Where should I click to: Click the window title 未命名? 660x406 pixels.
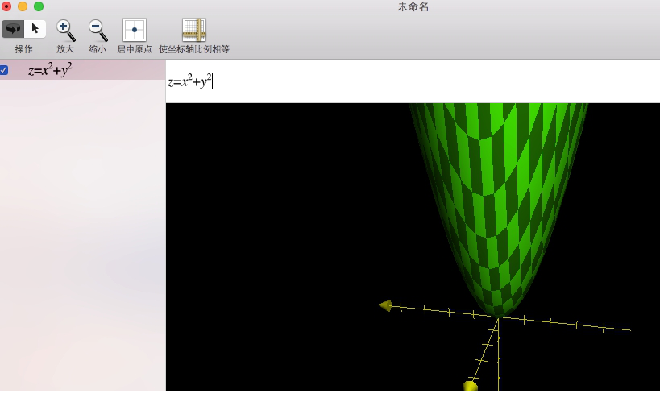(413, 6)
